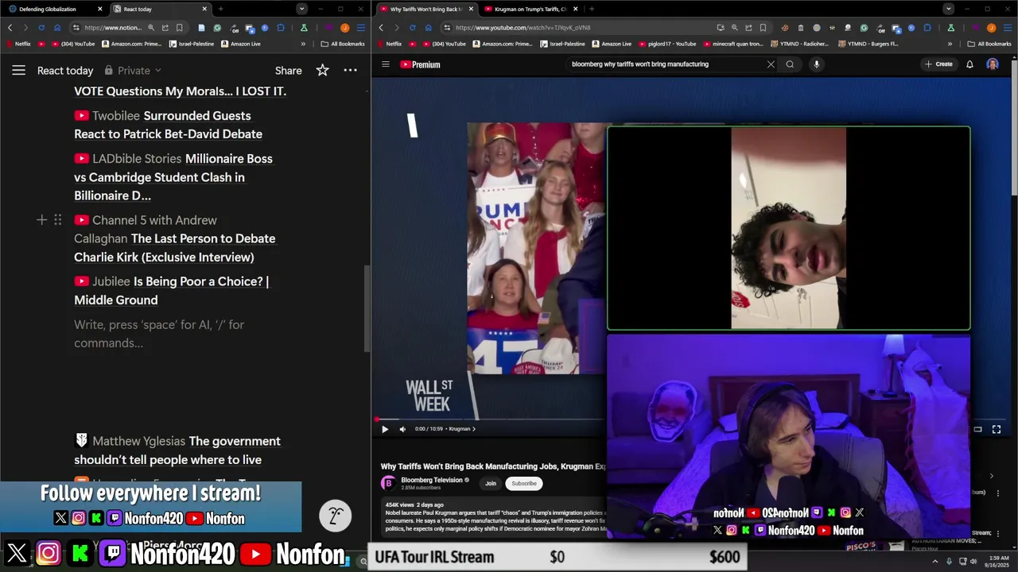Play the Bloomberg tariffs video
1018x572 pixels.
(385, 429)
